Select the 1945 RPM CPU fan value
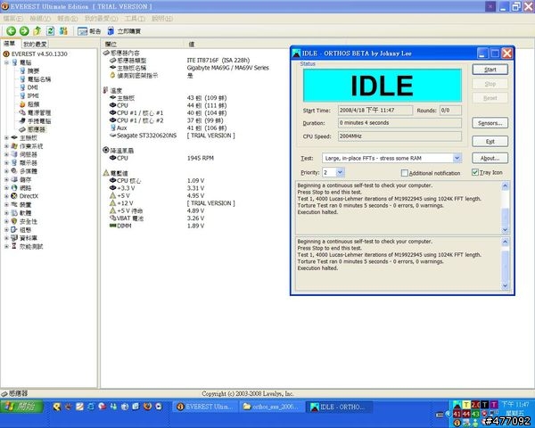The image size is (535, 428). click(201, 158)
